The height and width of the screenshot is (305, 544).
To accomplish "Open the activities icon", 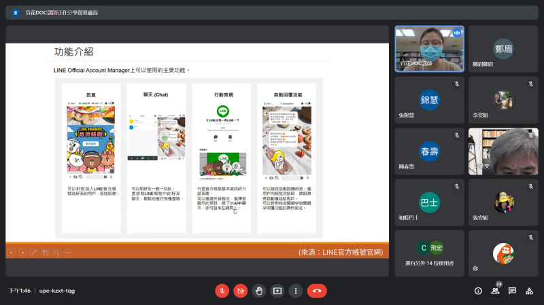I will 529,291.
